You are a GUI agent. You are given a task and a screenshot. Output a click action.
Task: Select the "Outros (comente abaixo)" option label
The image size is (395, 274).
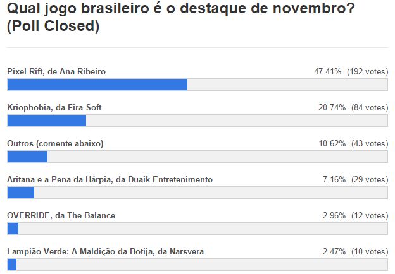55,144
